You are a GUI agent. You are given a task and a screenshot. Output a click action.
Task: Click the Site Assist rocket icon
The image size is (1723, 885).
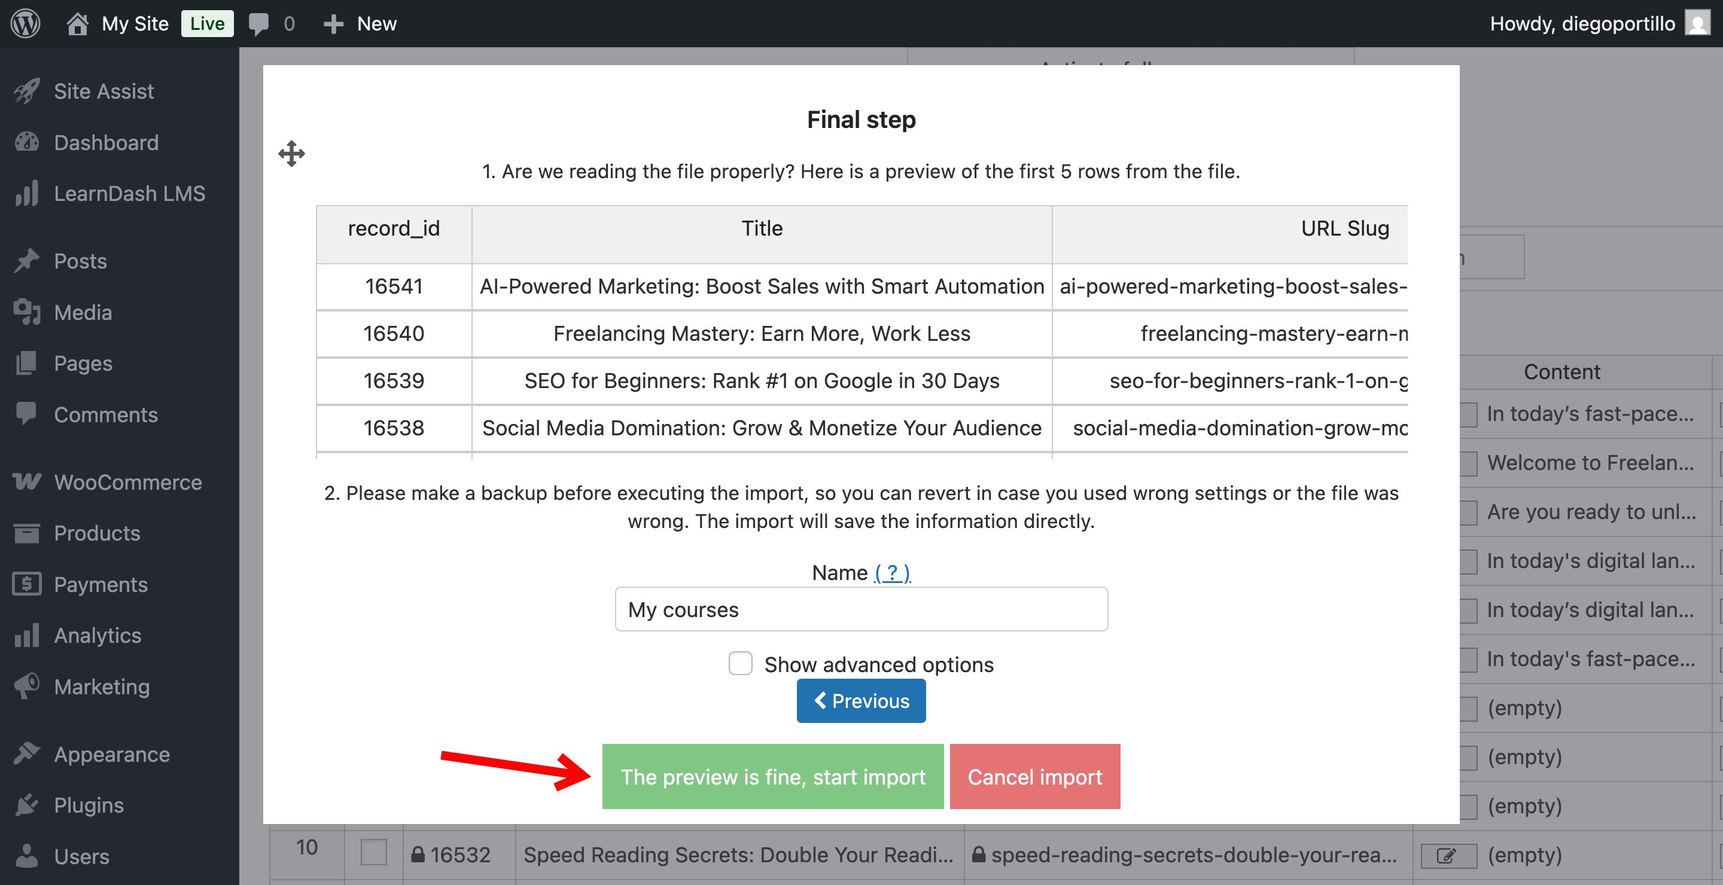(x=27, y=91)
